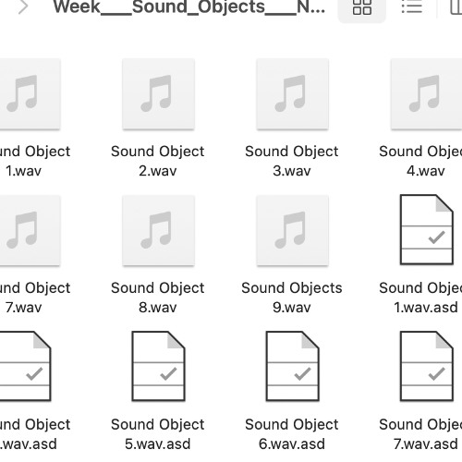Click the Sound Object 2.wav filename label
Screen dimensions: 462x462
coord(158,161)
